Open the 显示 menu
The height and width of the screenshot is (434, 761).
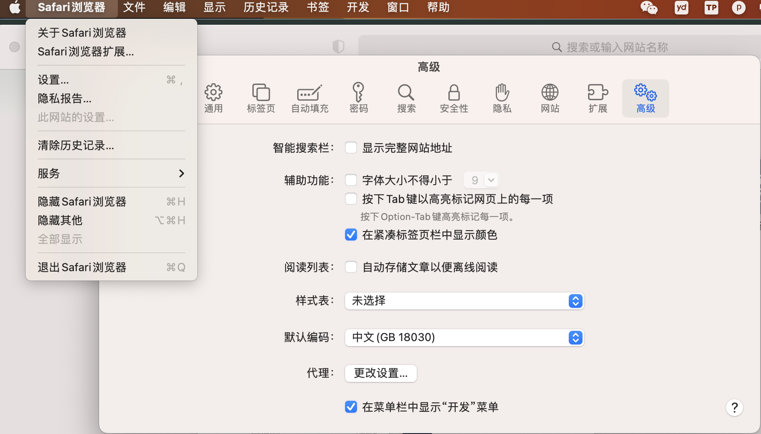(x=214, y=8)
